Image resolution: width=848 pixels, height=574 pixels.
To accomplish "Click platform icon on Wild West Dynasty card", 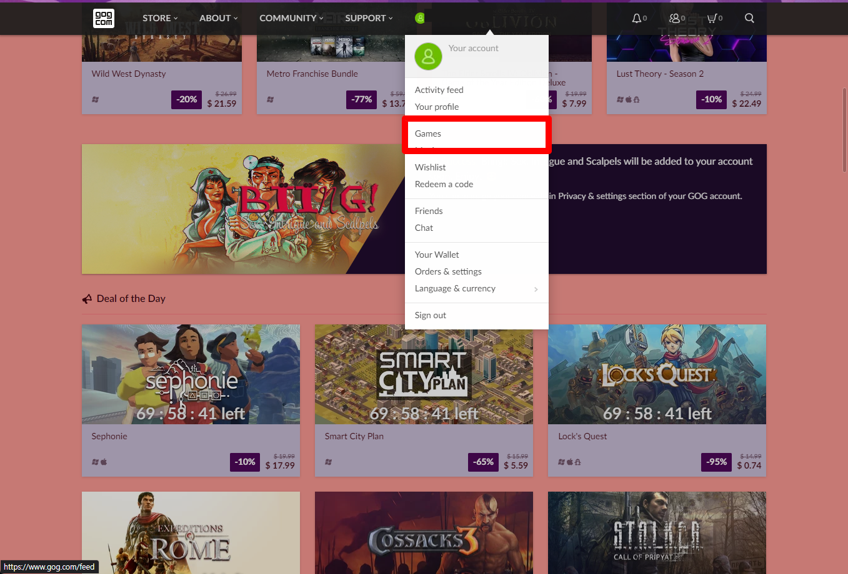I will click(96, 99).
